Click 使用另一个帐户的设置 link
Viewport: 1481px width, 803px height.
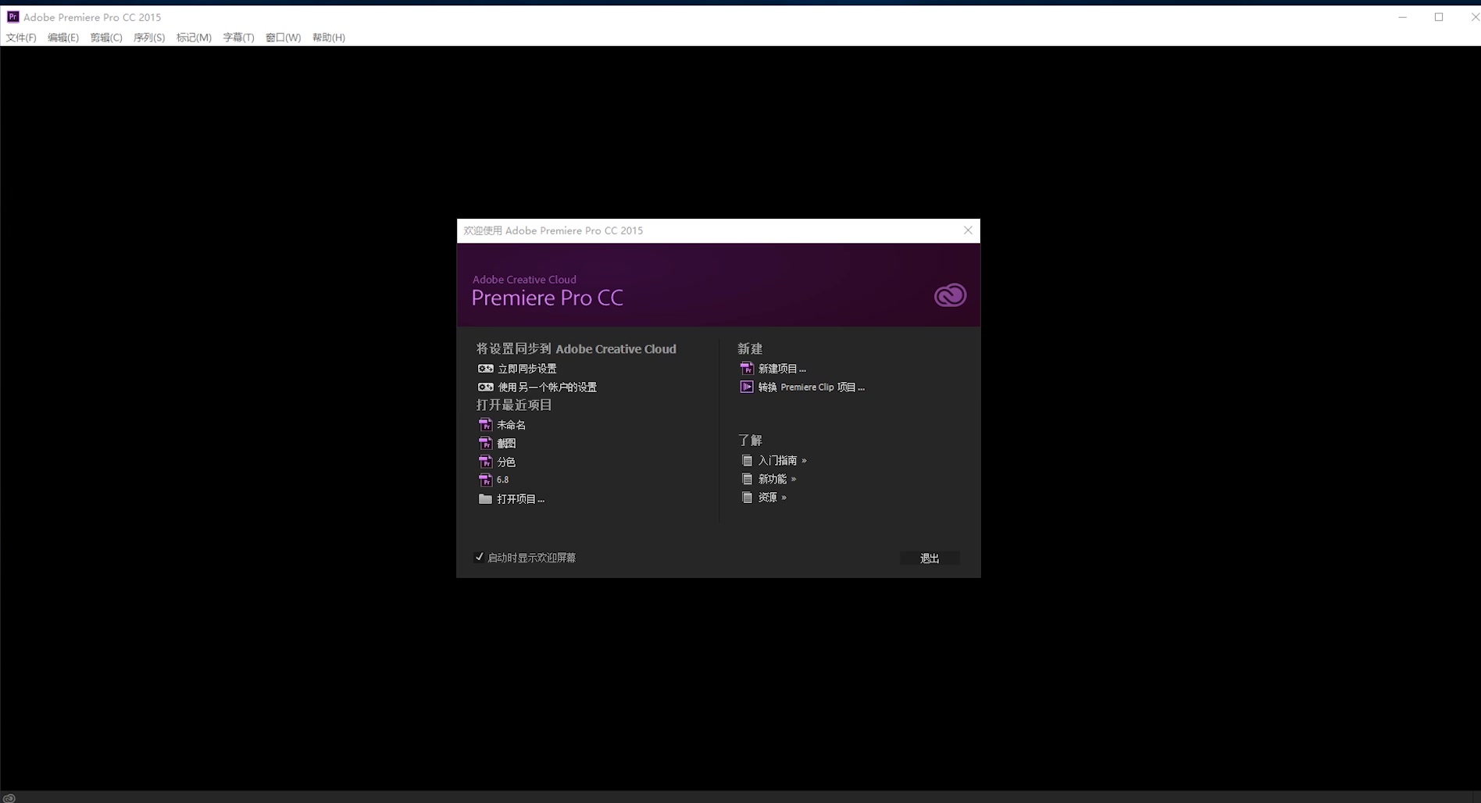[x=548, y=387]
